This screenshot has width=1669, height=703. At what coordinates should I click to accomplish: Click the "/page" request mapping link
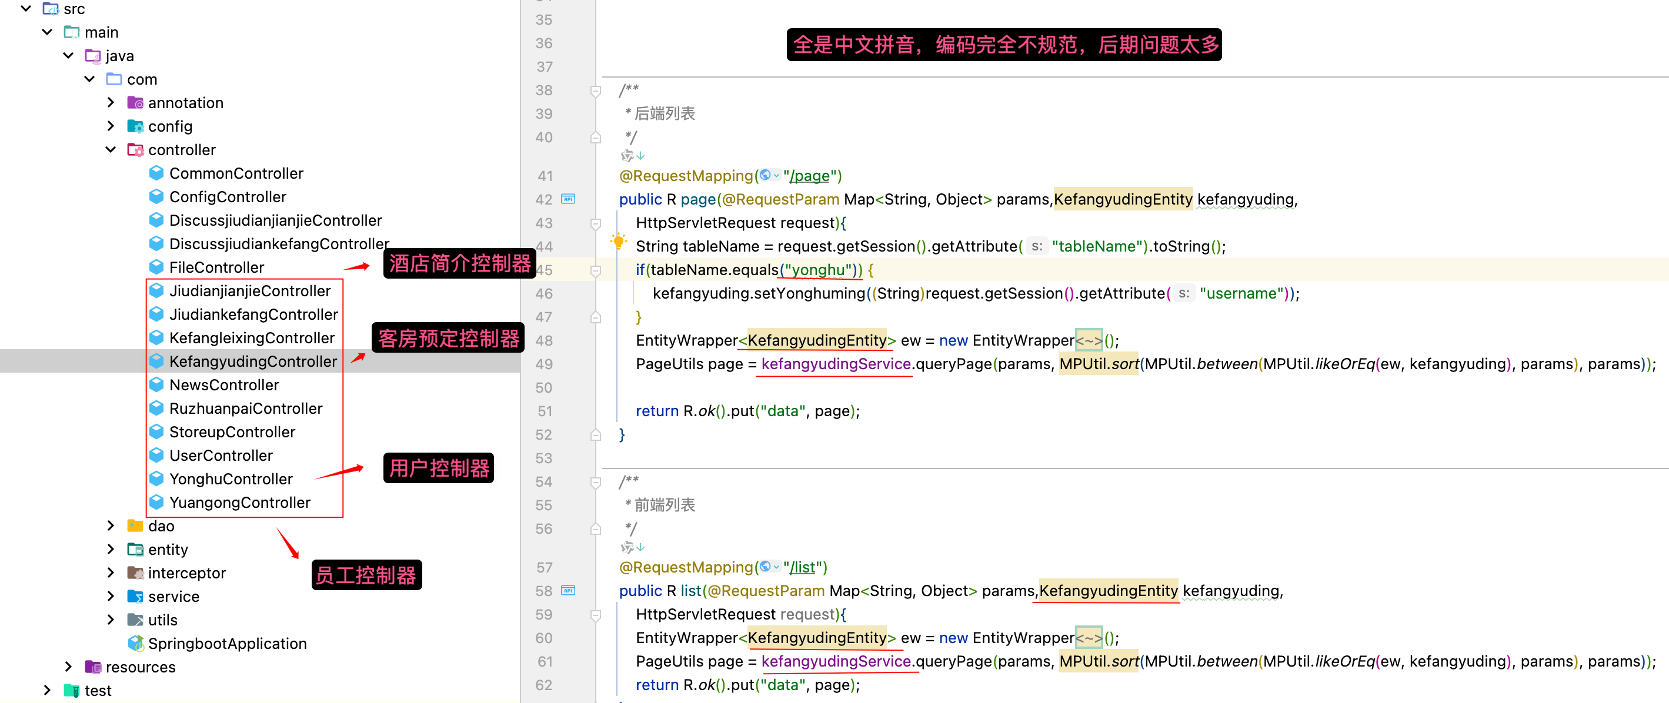(810, 176)
